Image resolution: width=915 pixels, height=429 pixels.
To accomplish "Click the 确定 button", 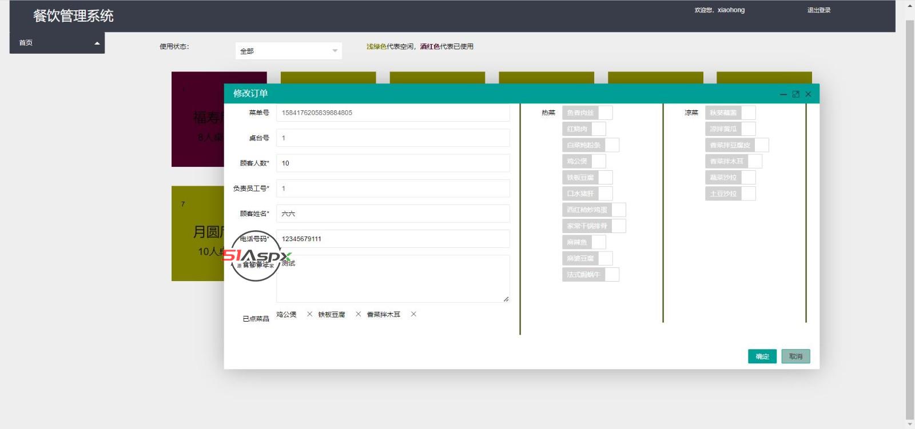I will coord(762,356).
